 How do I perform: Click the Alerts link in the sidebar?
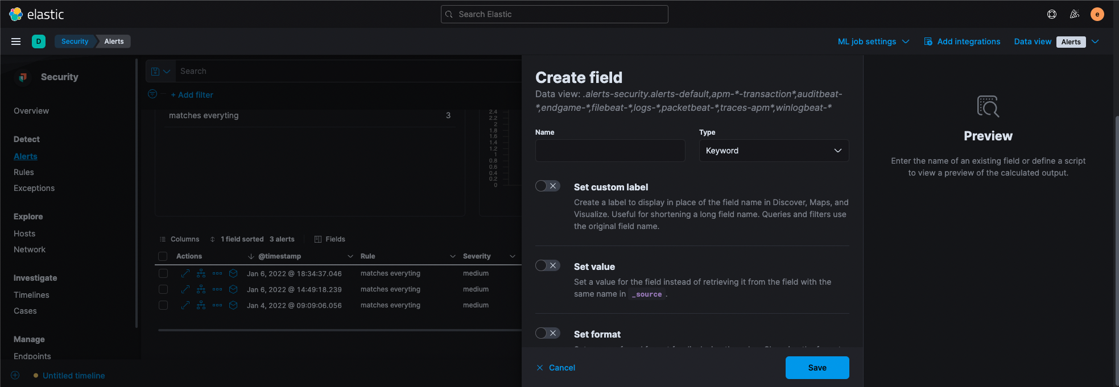26,156
